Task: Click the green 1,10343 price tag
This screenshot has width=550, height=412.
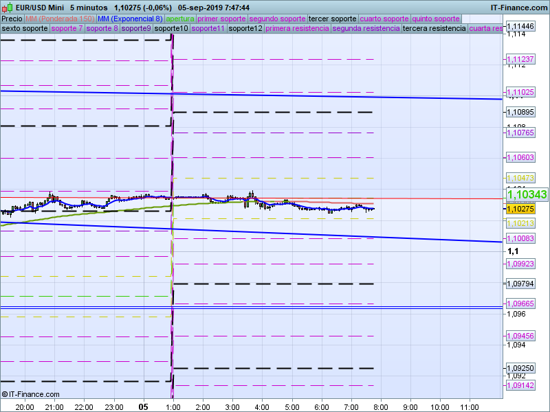Action: click(527, 195)
